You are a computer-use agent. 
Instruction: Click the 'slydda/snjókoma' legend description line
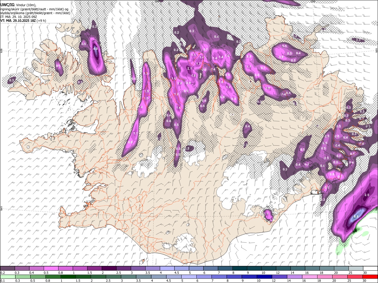tap(35, 13)
